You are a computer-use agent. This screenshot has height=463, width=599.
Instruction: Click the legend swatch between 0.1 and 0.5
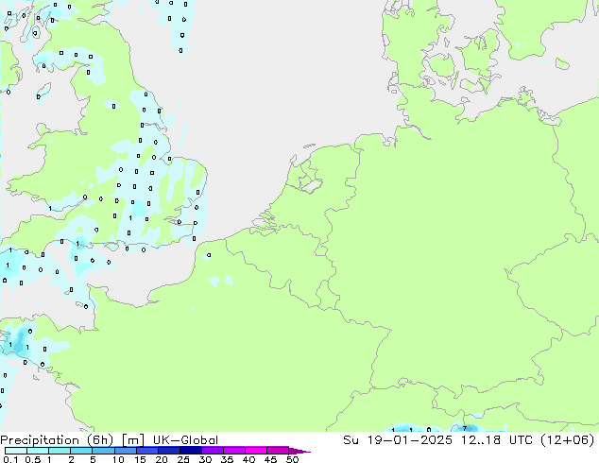coord(16,451)
